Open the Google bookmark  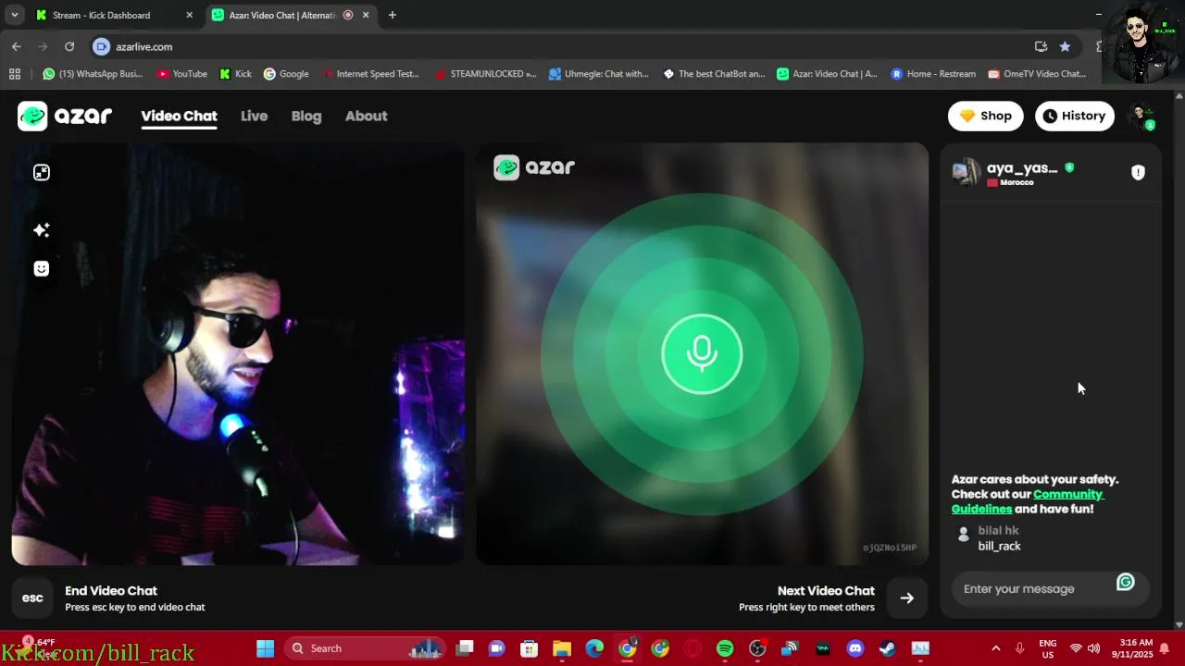(286, 74)
